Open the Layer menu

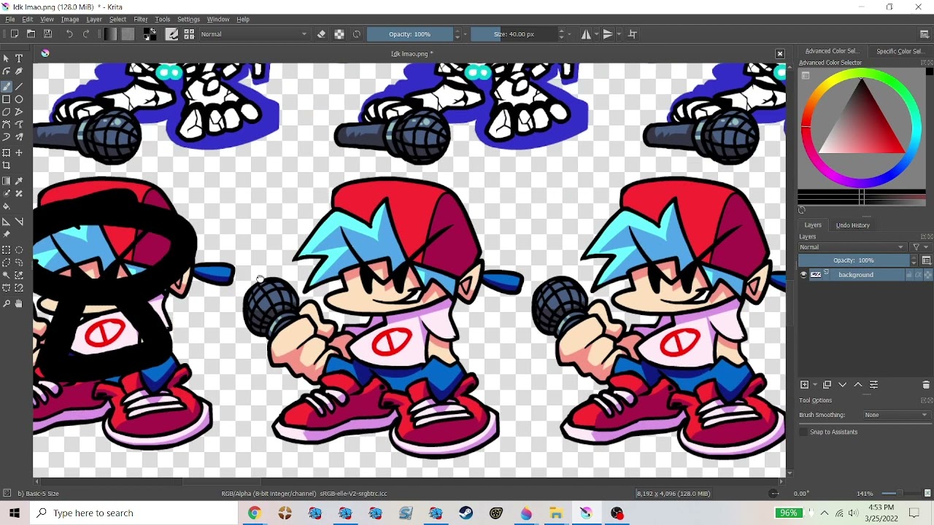[94, 19]
